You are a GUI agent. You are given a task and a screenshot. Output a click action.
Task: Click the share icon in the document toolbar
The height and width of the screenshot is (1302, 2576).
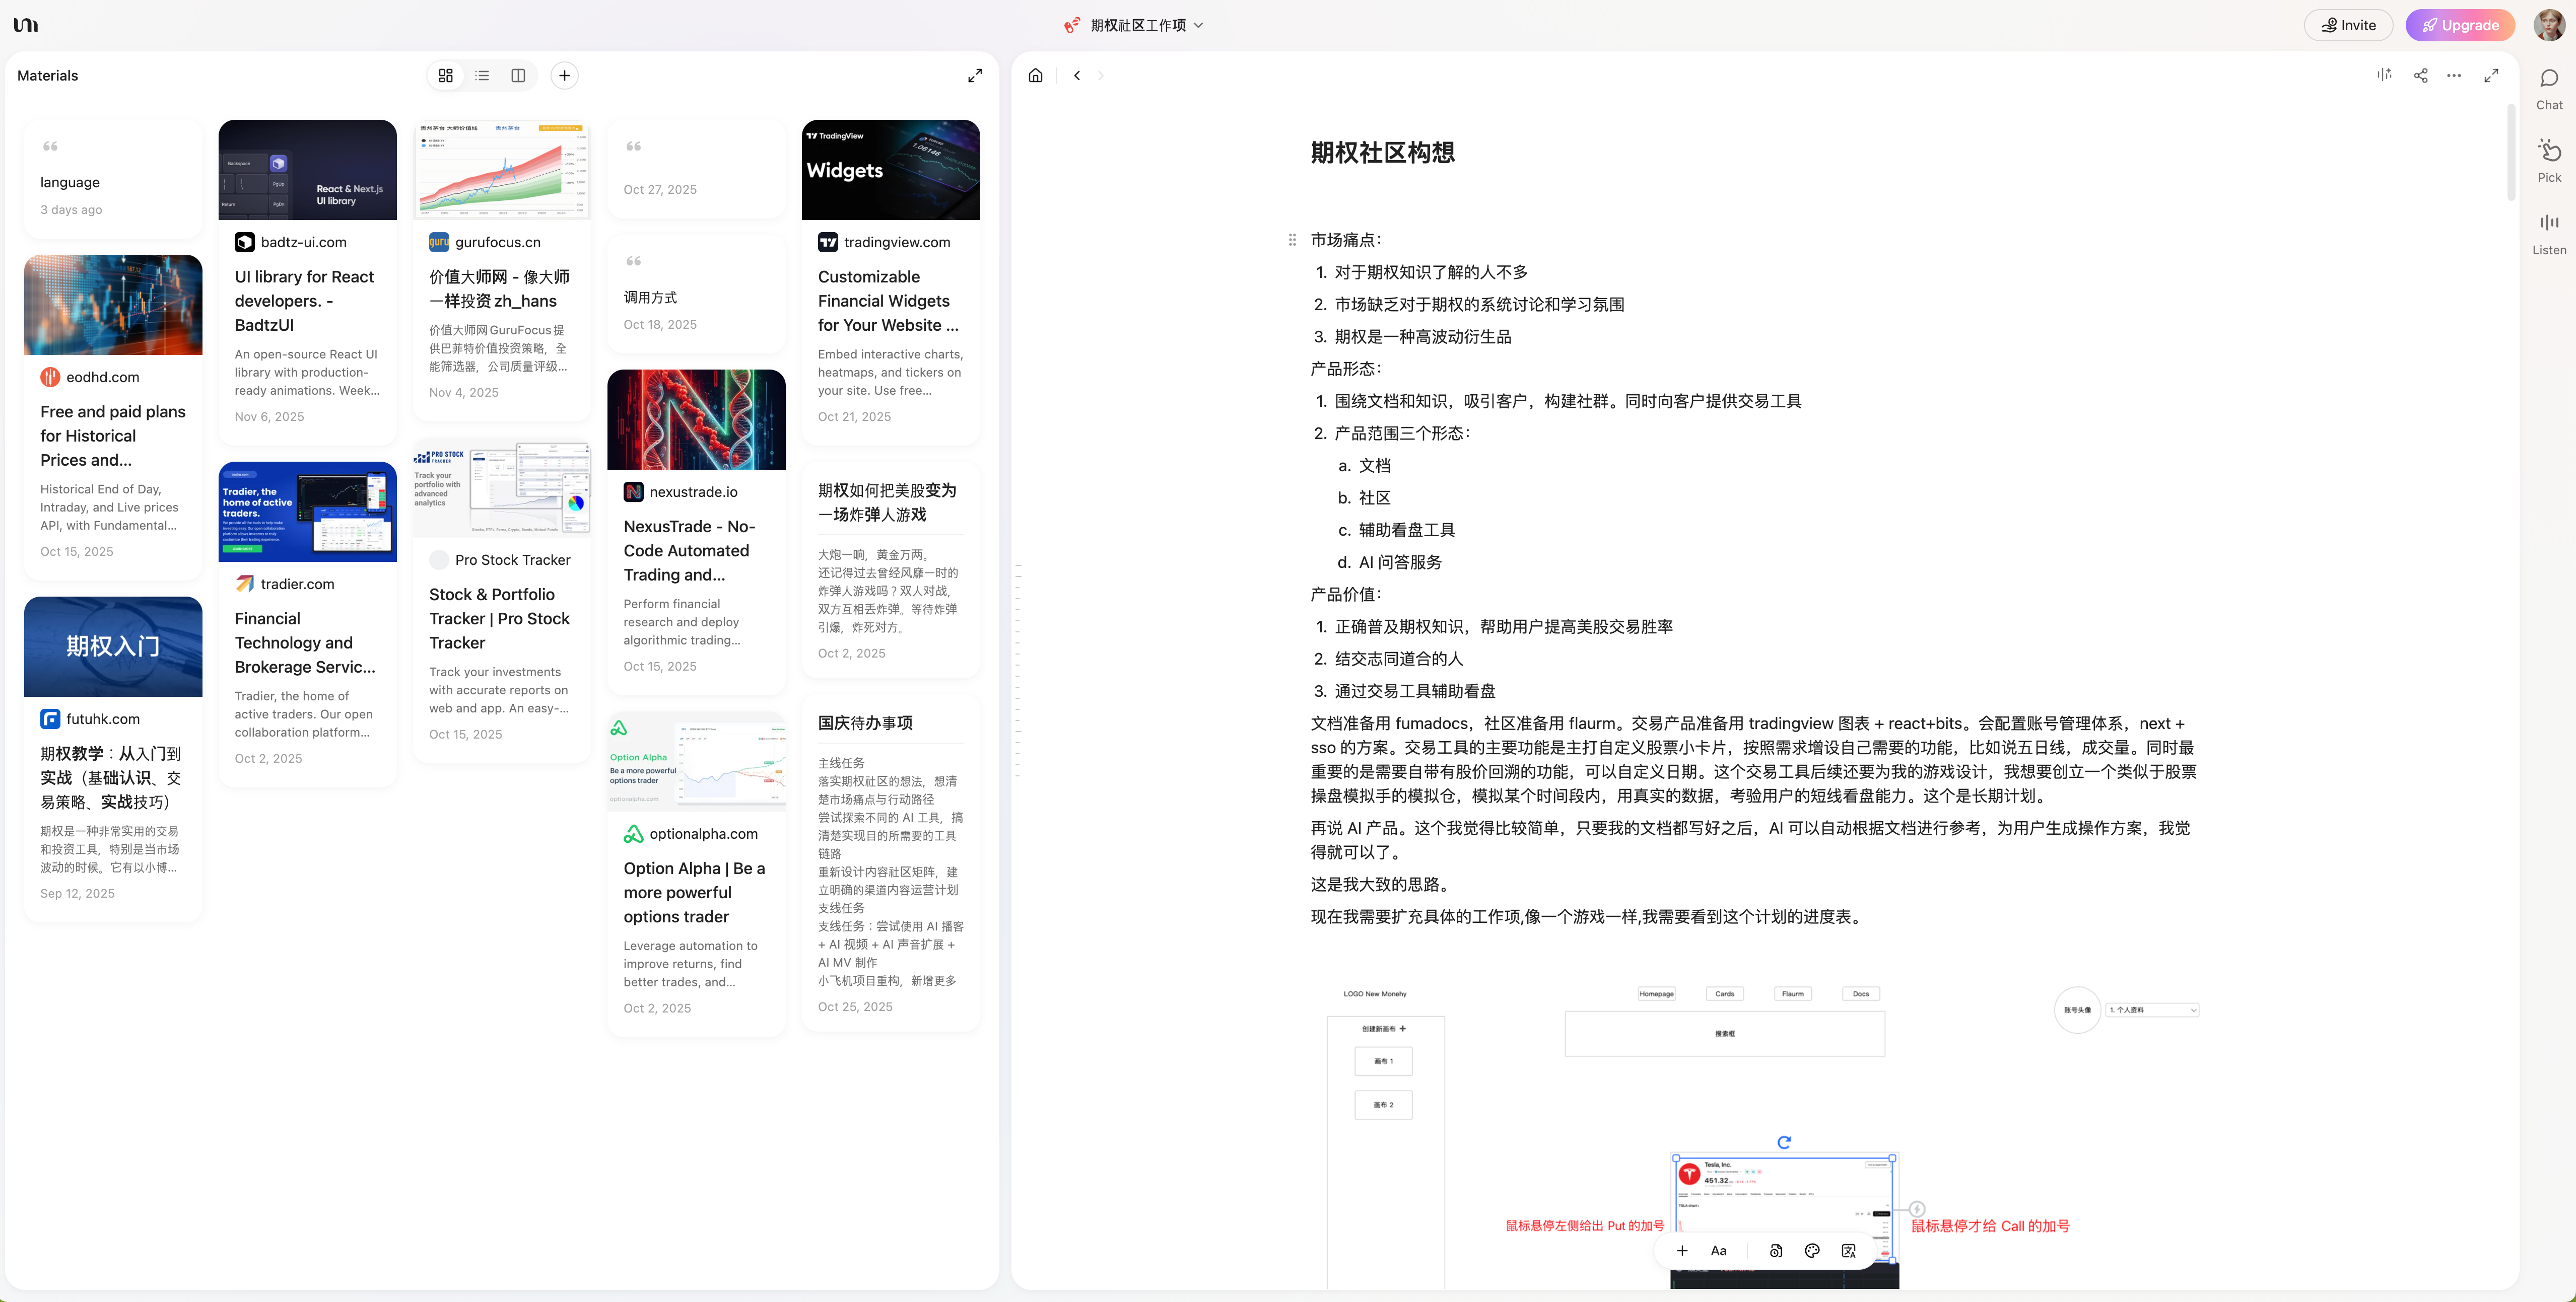tap(2420, 76)
